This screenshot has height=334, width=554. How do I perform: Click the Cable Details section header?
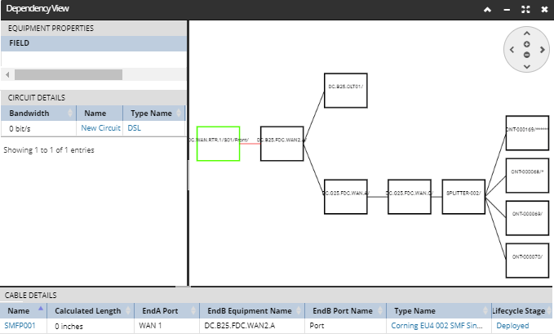(x=277, y=295)
